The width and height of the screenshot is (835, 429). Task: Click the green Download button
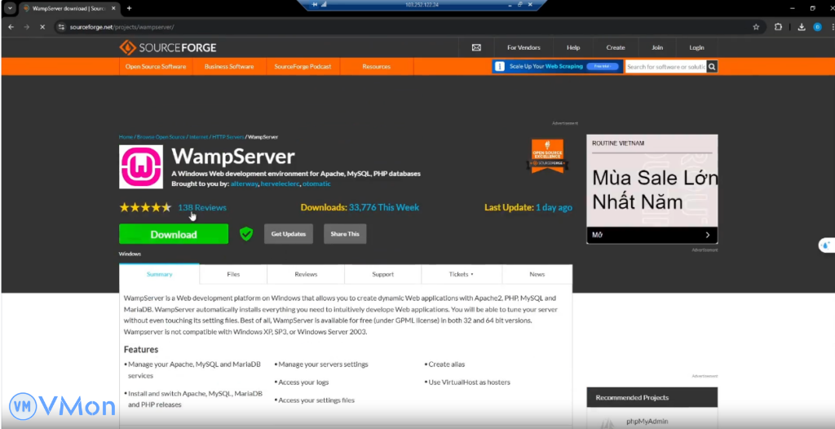pos(174,234)
